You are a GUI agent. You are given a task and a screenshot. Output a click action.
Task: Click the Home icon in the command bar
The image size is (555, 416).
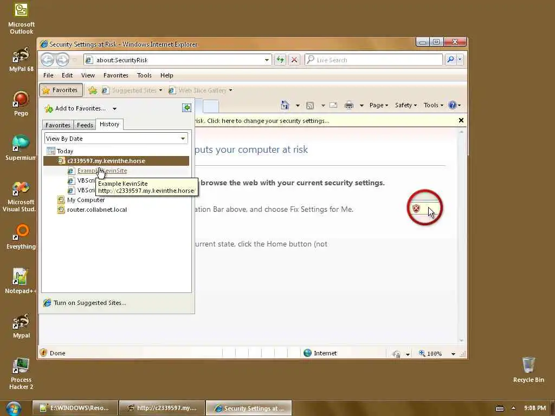pyautogui.click(x=285, y=105)
